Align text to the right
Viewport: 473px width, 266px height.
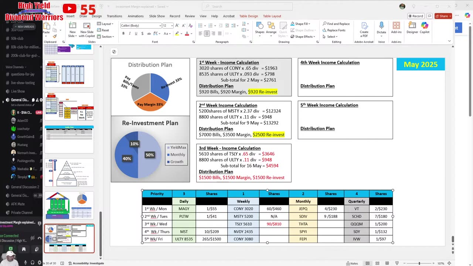(213, 34)
